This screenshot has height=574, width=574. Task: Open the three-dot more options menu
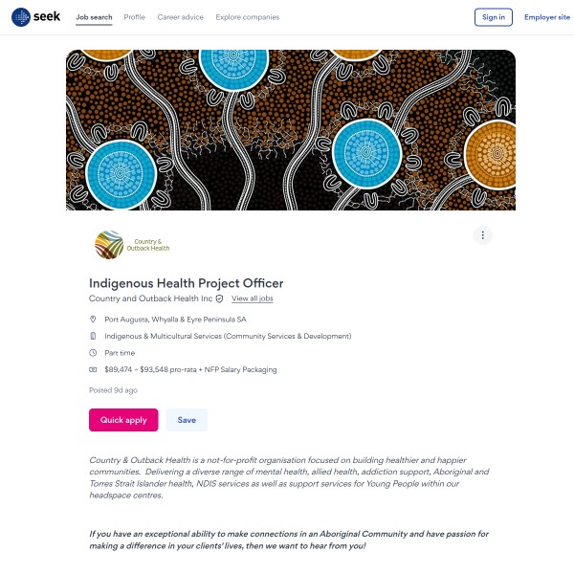pyautogui.click(x=483, y=235)
